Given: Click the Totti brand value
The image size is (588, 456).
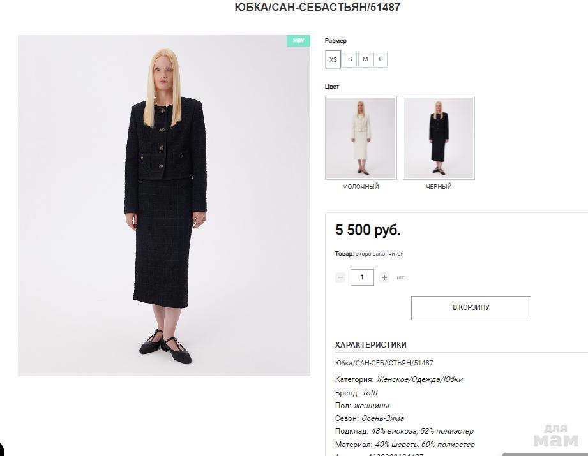Looking at the screenshot, I should coord(370,393).
